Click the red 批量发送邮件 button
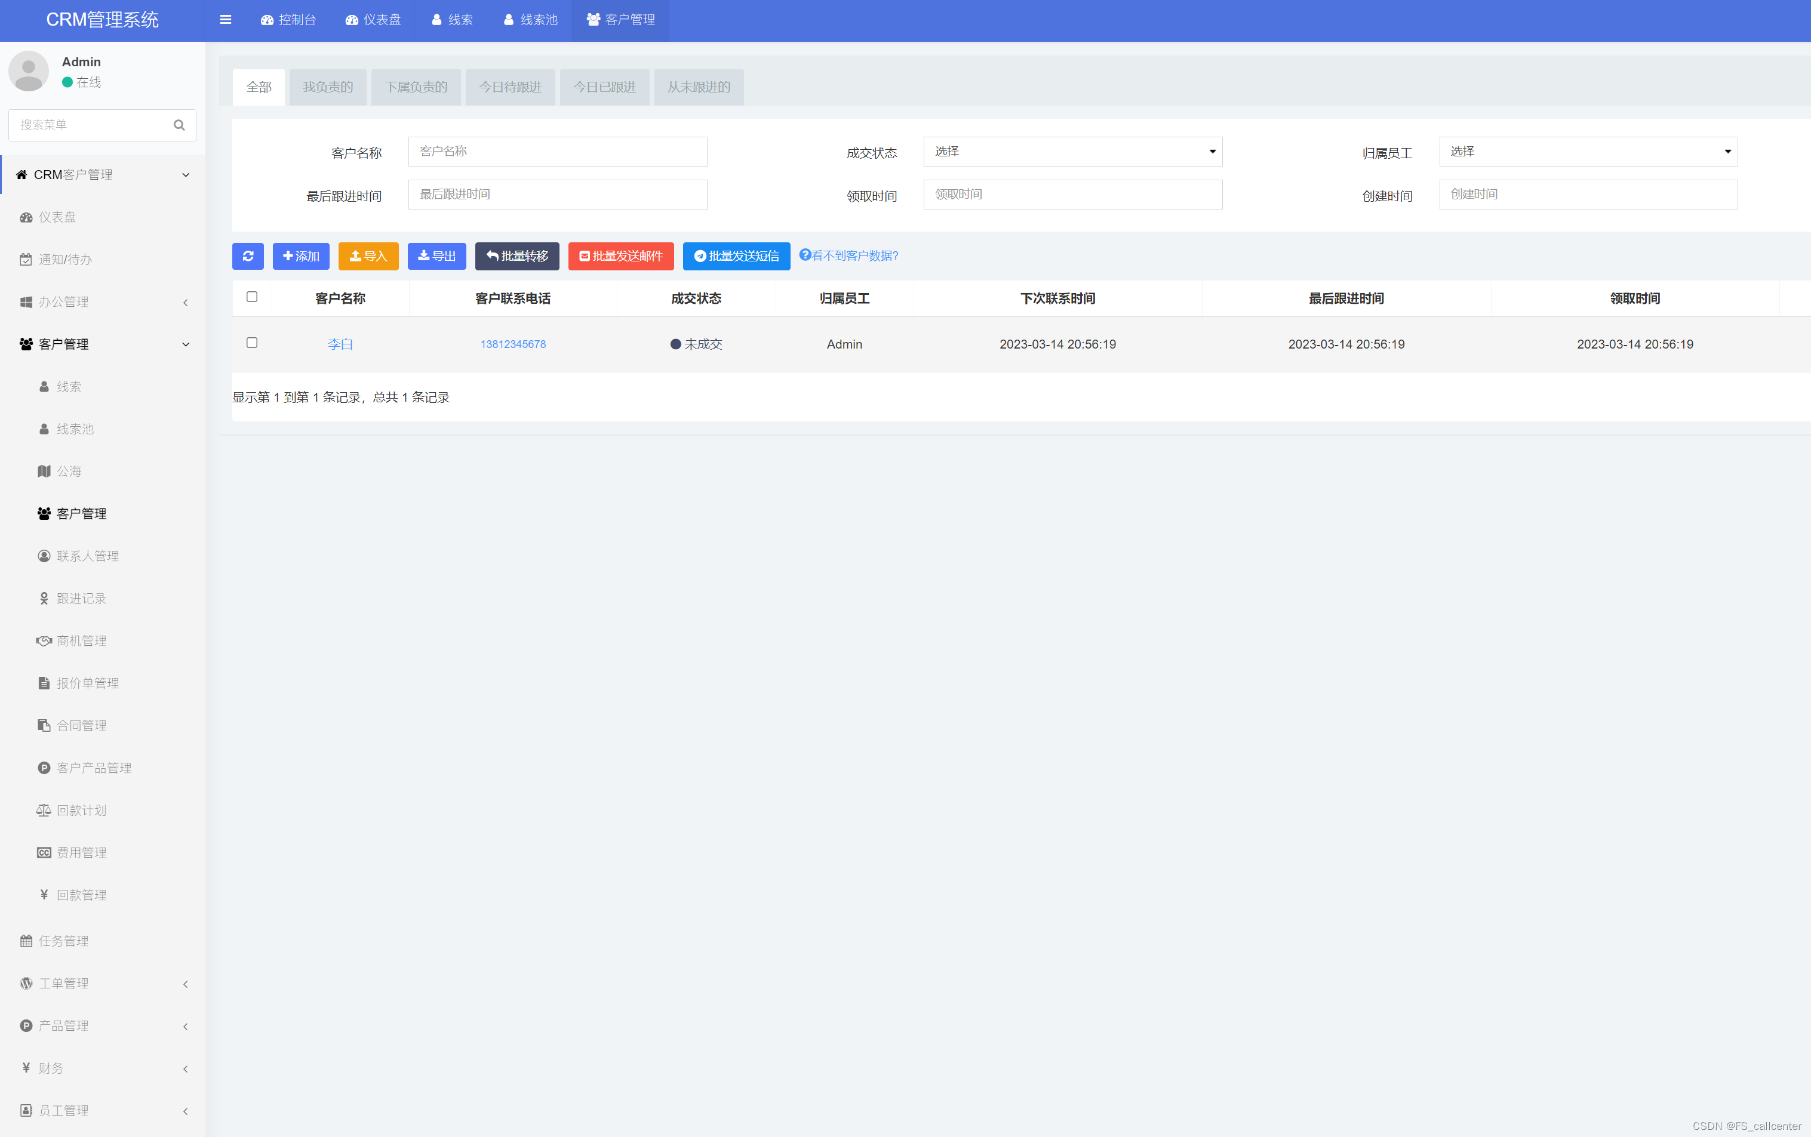Viewport: 1811px width, 1137px height. pos(621,255)
